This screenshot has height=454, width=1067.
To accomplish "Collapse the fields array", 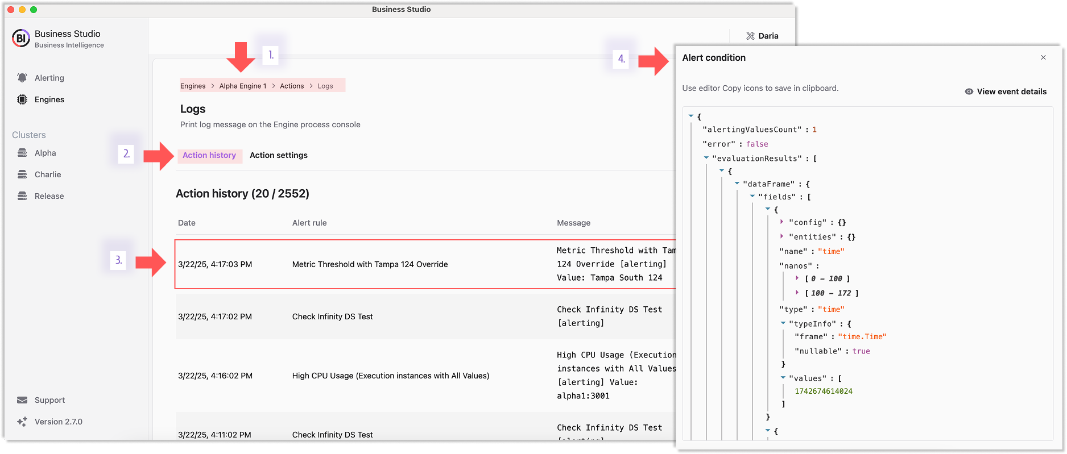I will point(752,196).
